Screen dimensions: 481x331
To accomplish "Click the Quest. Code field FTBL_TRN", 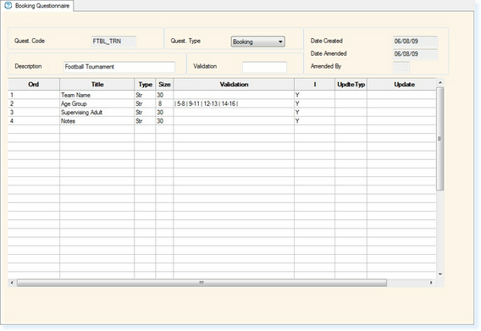I will [x=113, y=41].
